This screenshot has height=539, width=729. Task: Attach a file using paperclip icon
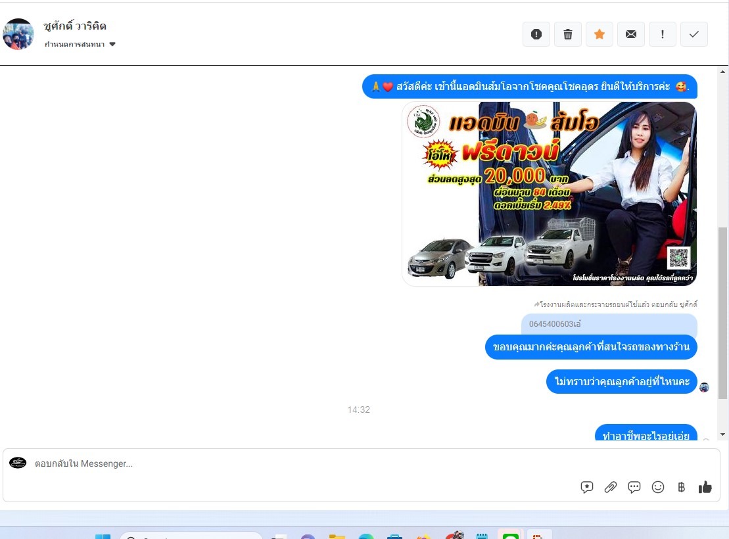[611, 487]
